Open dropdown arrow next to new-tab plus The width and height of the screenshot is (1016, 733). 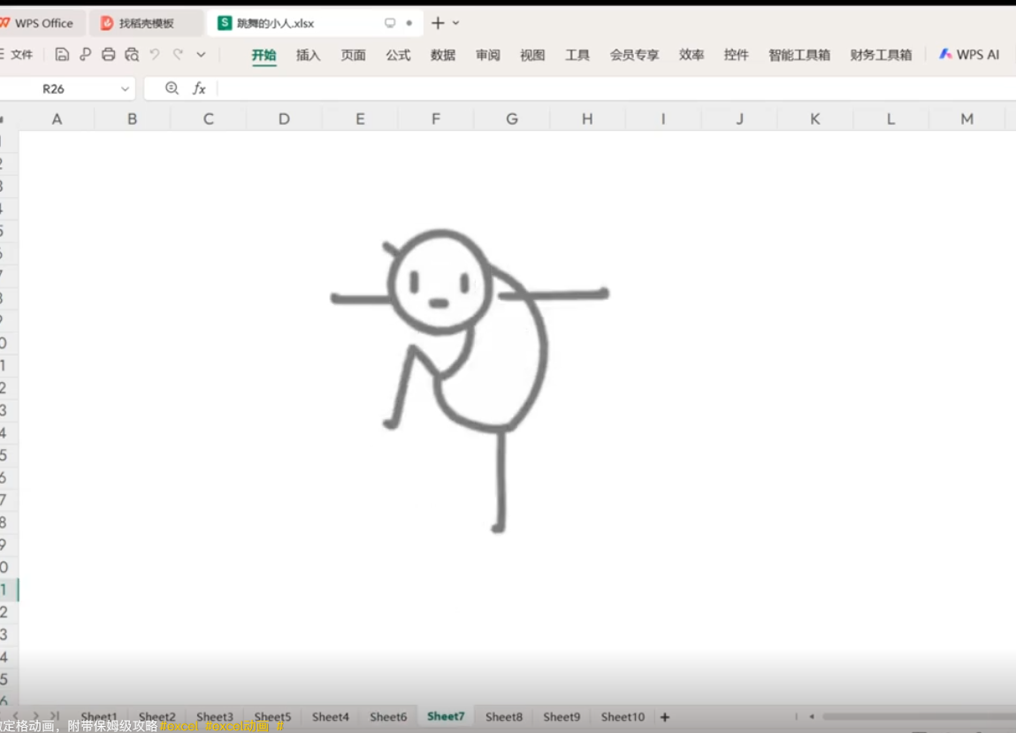tap(456, 23)
